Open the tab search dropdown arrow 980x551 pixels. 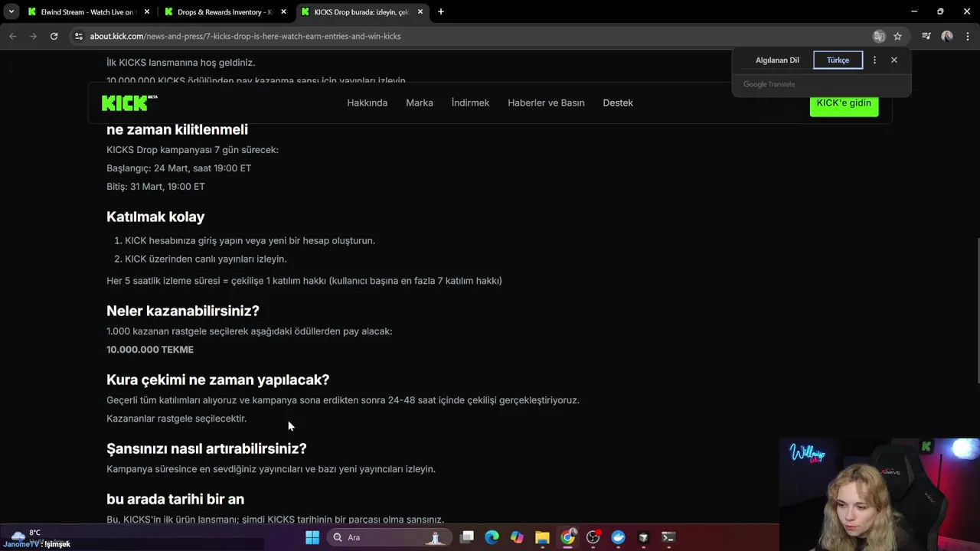point(11,11)
